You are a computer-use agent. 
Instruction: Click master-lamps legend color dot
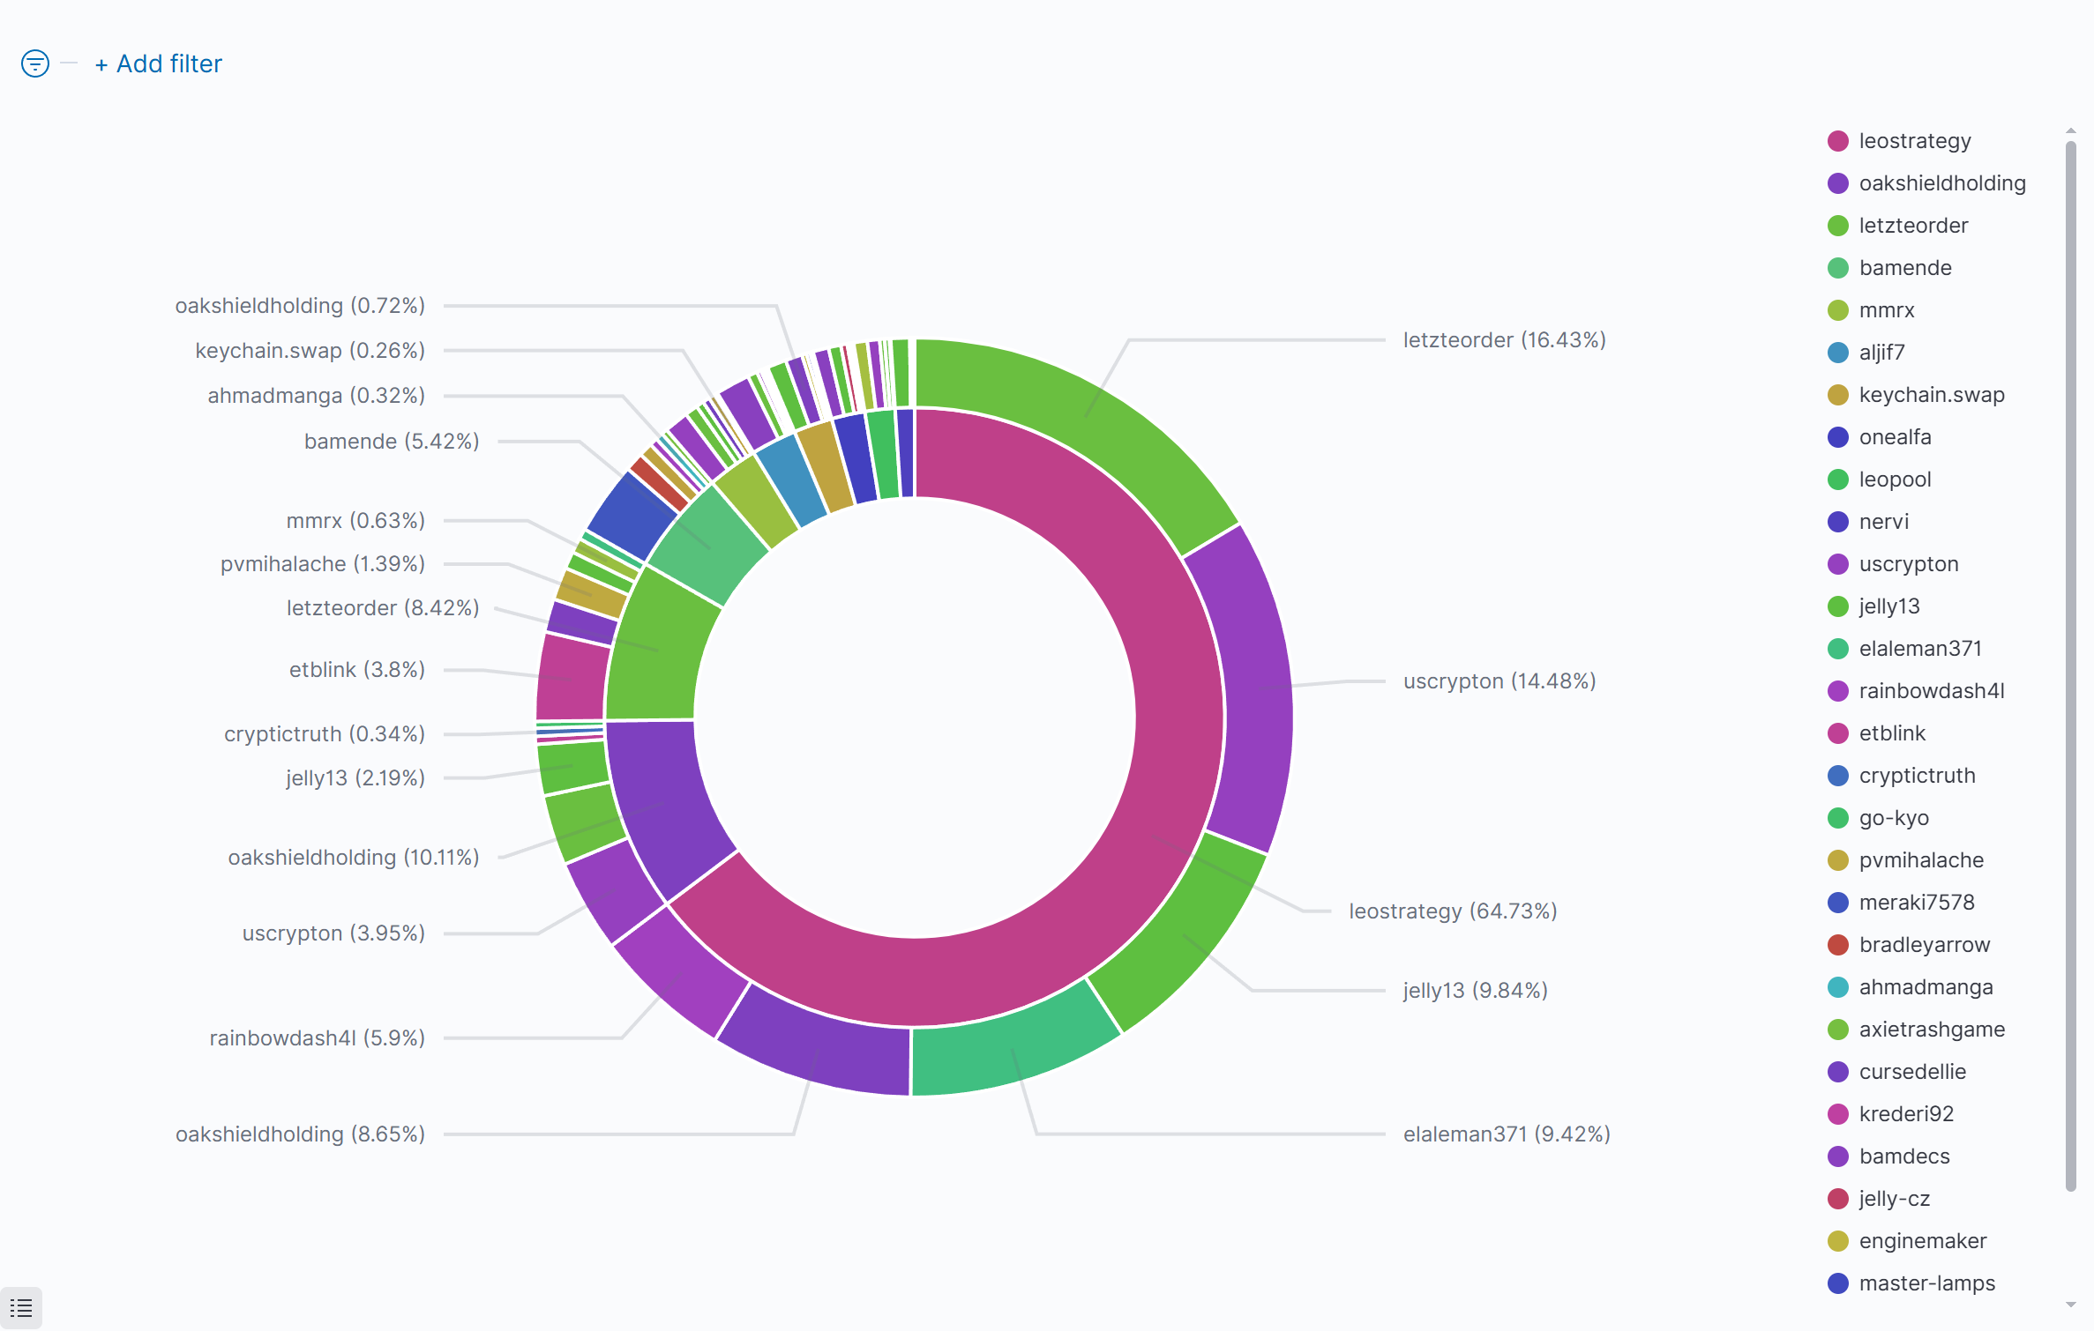(x=1837, y=1283)
